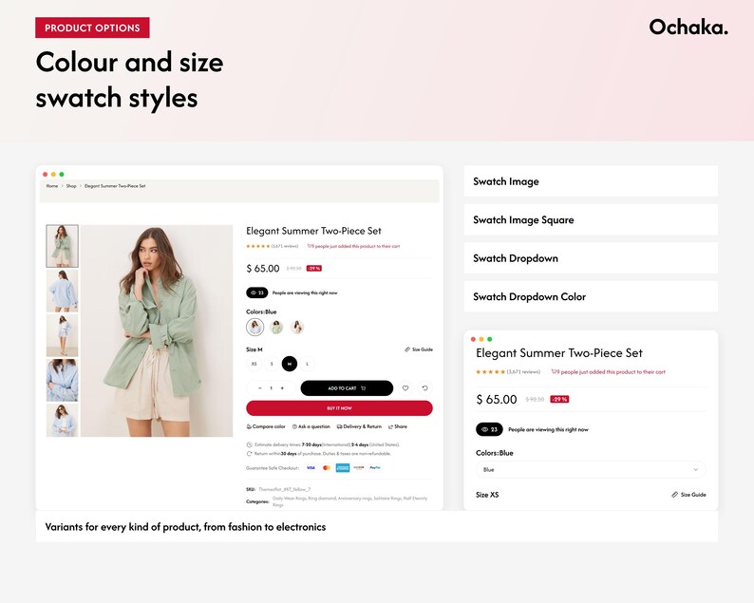Click the star rating in main product window
The height and width of the screenshot is (603, 754).
pos(257,246)
